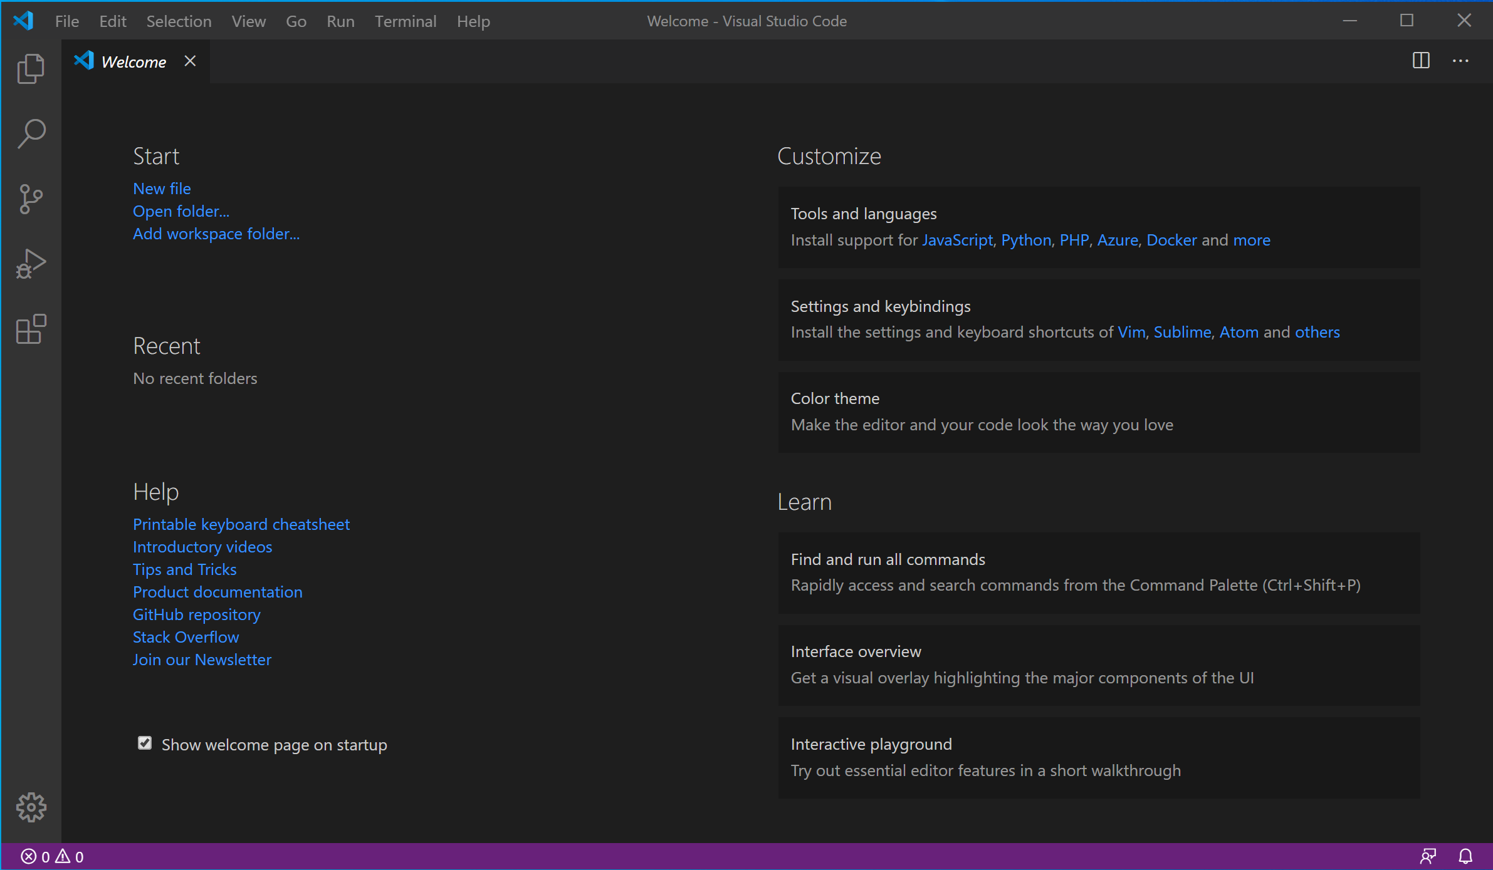The image size is (1493, 870).
Task: Click the Settings and keybindings heading
Action: [881, 306]
